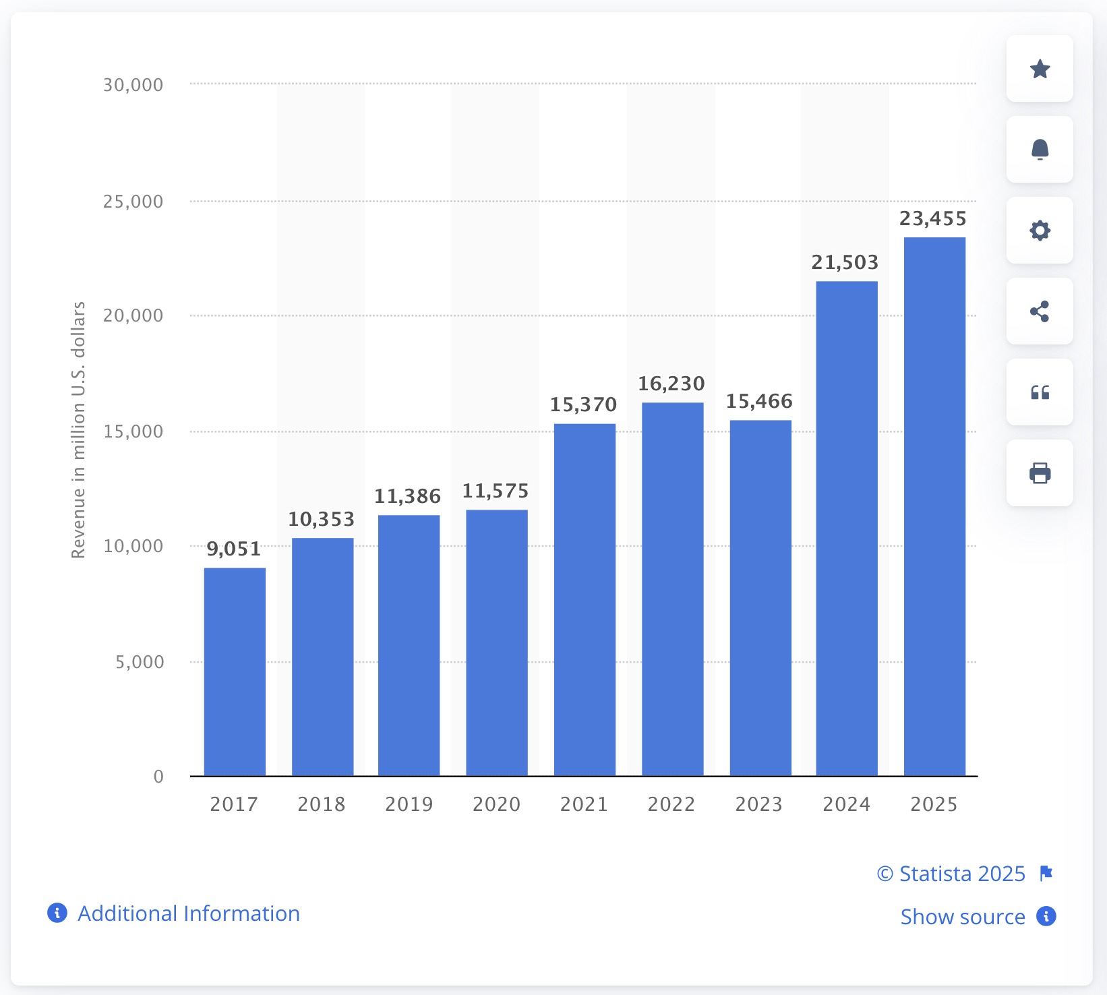Click the share statistic icon
The image size is (1107, 995).
pyautogui.click(x=1040, y=311)
